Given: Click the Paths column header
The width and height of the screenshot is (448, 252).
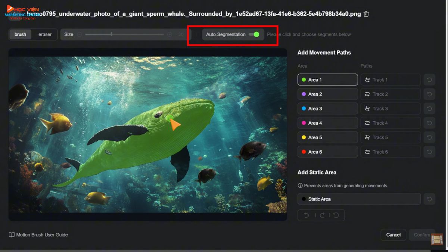Looking at the screenshot, I should click(366, 66).
